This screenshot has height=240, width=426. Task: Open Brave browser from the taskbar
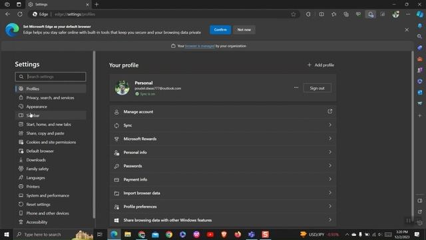(224, 234)
